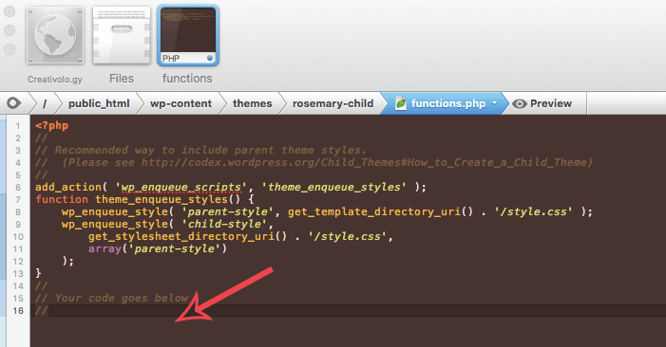The height and width of the screenshot is (347, 666).
Task: Click the eye icon in Preview
Action: click(x=519, y=103)
